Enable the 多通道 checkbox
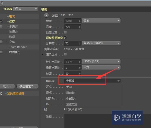This screenshot has width=151, height=128. click(1, 26)
